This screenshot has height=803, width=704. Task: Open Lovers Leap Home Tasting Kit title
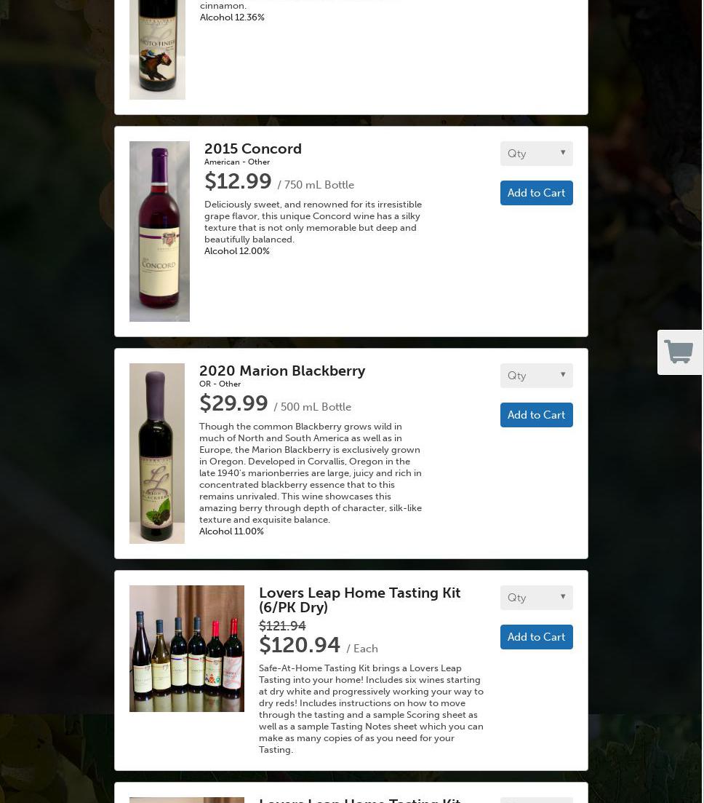pyautogui.click(x=360, y=600)
